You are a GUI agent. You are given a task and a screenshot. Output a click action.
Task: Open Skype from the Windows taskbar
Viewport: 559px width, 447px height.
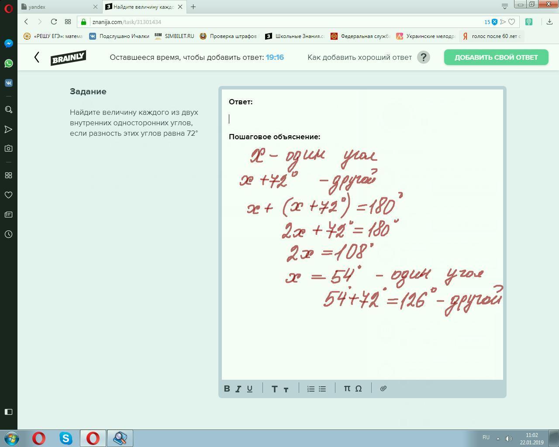point(66,438)
